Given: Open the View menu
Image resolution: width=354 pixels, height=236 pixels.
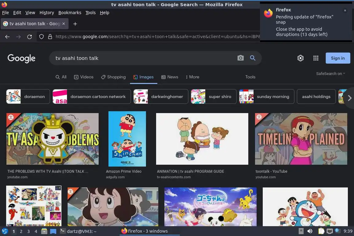Looking at the screenshot, I should 30,13.
